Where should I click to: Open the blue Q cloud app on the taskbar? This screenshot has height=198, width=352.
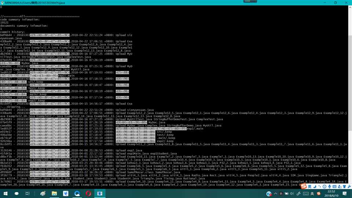[x=77, y=193]
